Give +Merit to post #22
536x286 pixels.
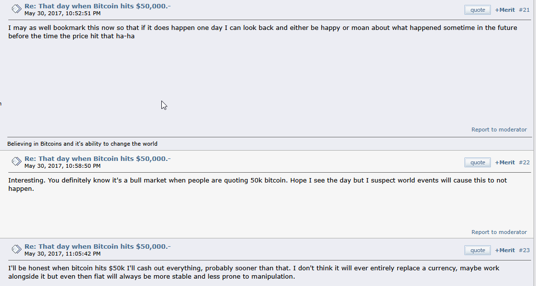(505, 162)
